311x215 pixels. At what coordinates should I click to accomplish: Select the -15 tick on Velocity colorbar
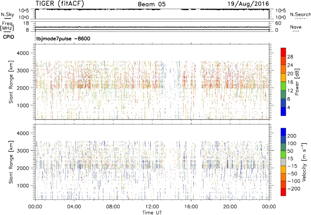coord(292,166)
